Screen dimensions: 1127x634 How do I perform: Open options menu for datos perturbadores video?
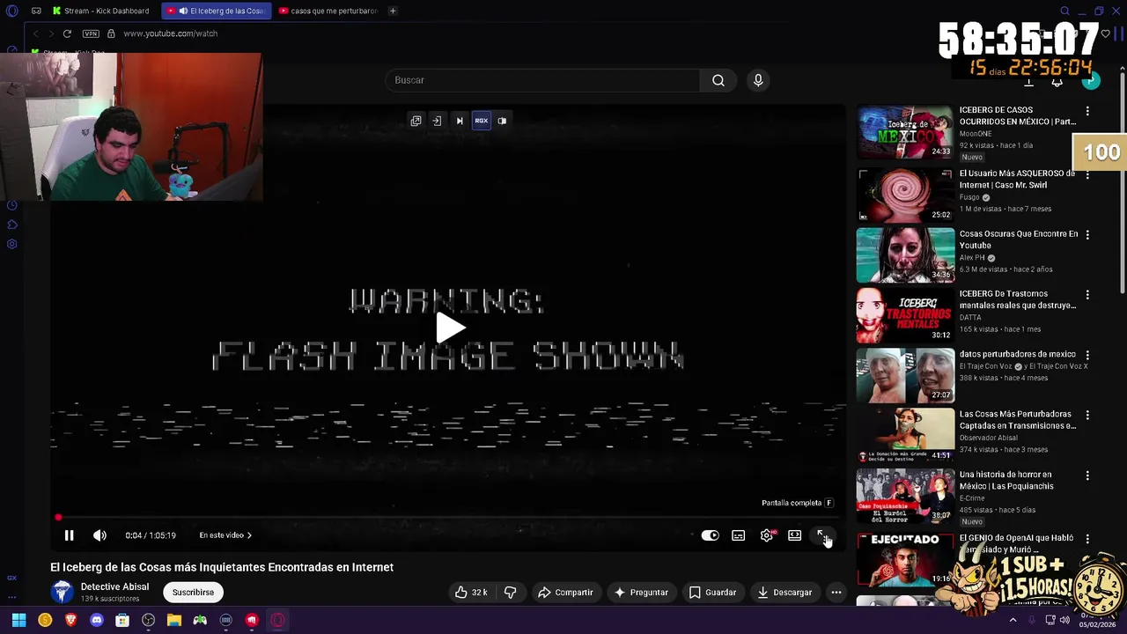1087,355
